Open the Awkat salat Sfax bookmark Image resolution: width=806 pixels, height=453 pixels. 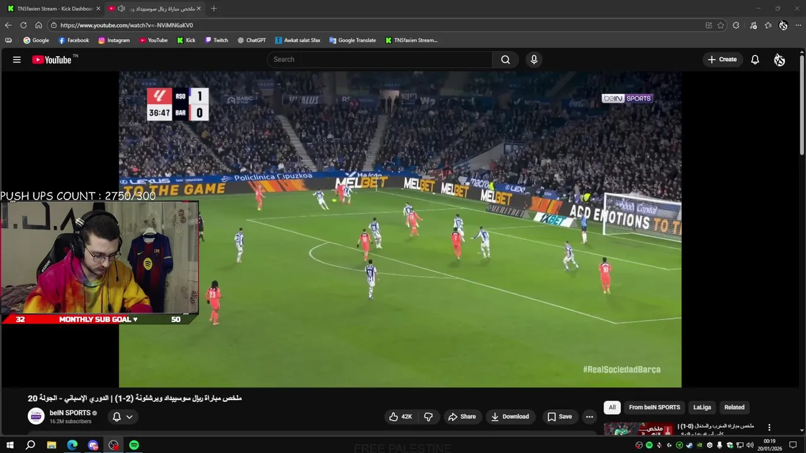(x=298, y=40)
